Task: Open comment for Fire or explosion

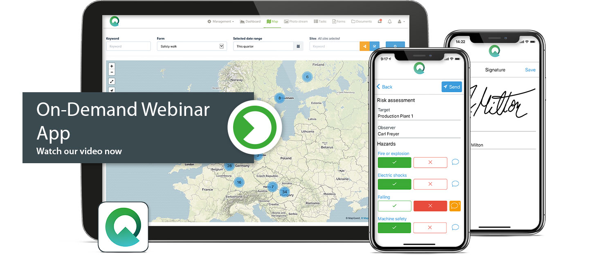Action: (x=455, y=162)
